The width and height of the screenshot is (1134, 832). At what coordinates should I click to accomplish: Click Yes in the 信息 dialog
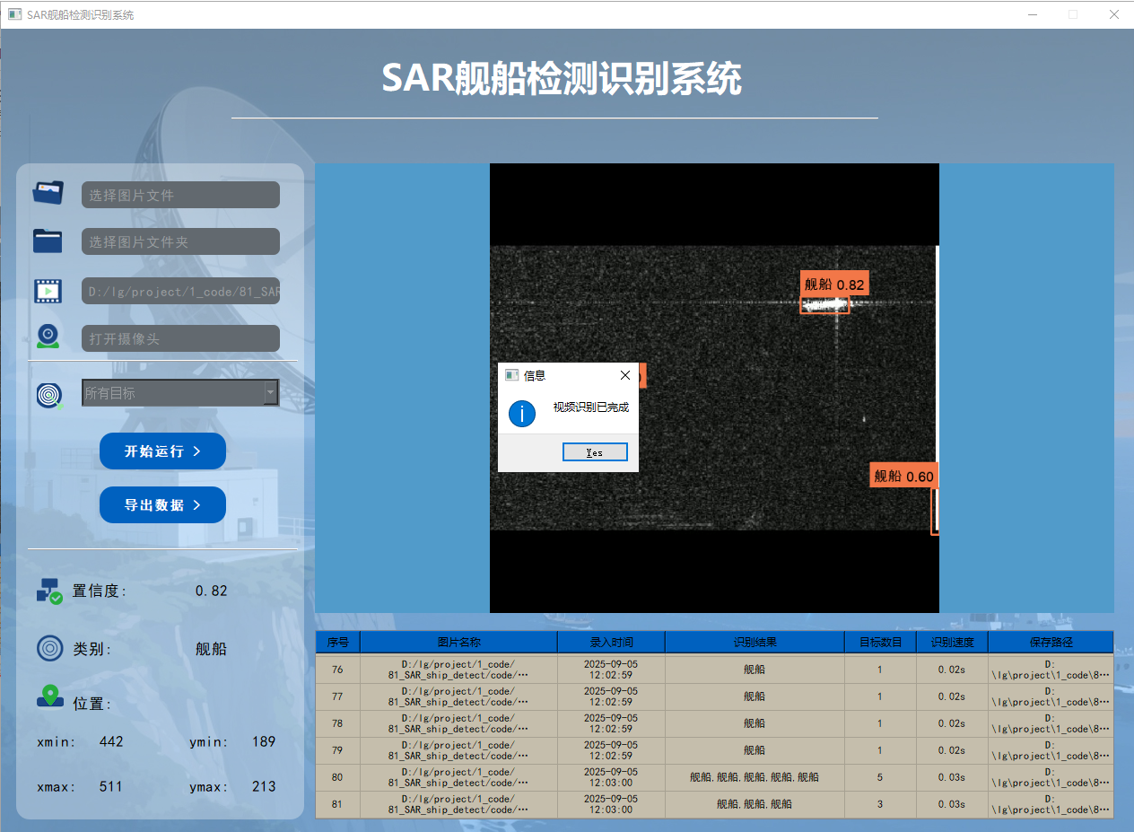pos(595,452)
